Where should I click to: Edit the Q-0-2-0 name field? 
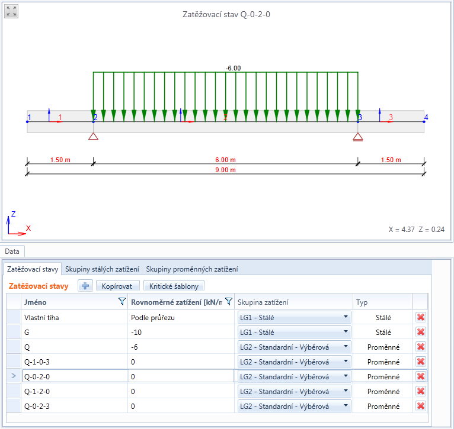(x=75, y=376)
